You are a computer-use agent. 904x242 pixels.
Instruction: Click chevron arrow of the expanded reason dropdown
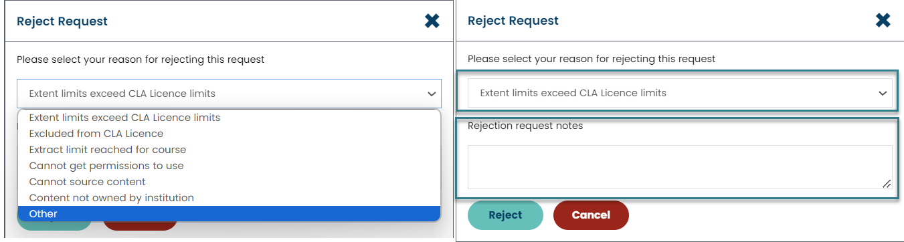pyautogui.click(x=432, y=94)
